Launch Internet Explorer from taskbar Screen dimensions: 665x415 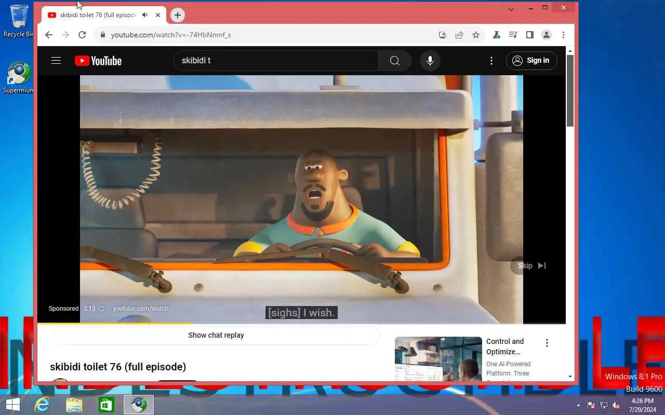(42, 405)
